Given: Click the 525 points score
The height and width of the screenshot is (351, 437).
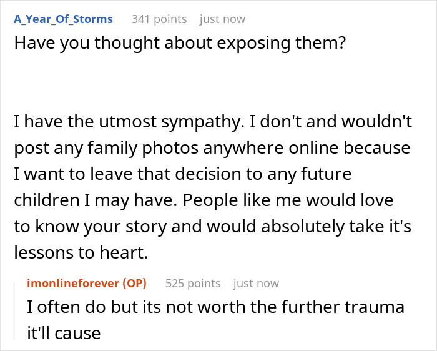Looking at the screenshot, I should click(x=192, y=284).
